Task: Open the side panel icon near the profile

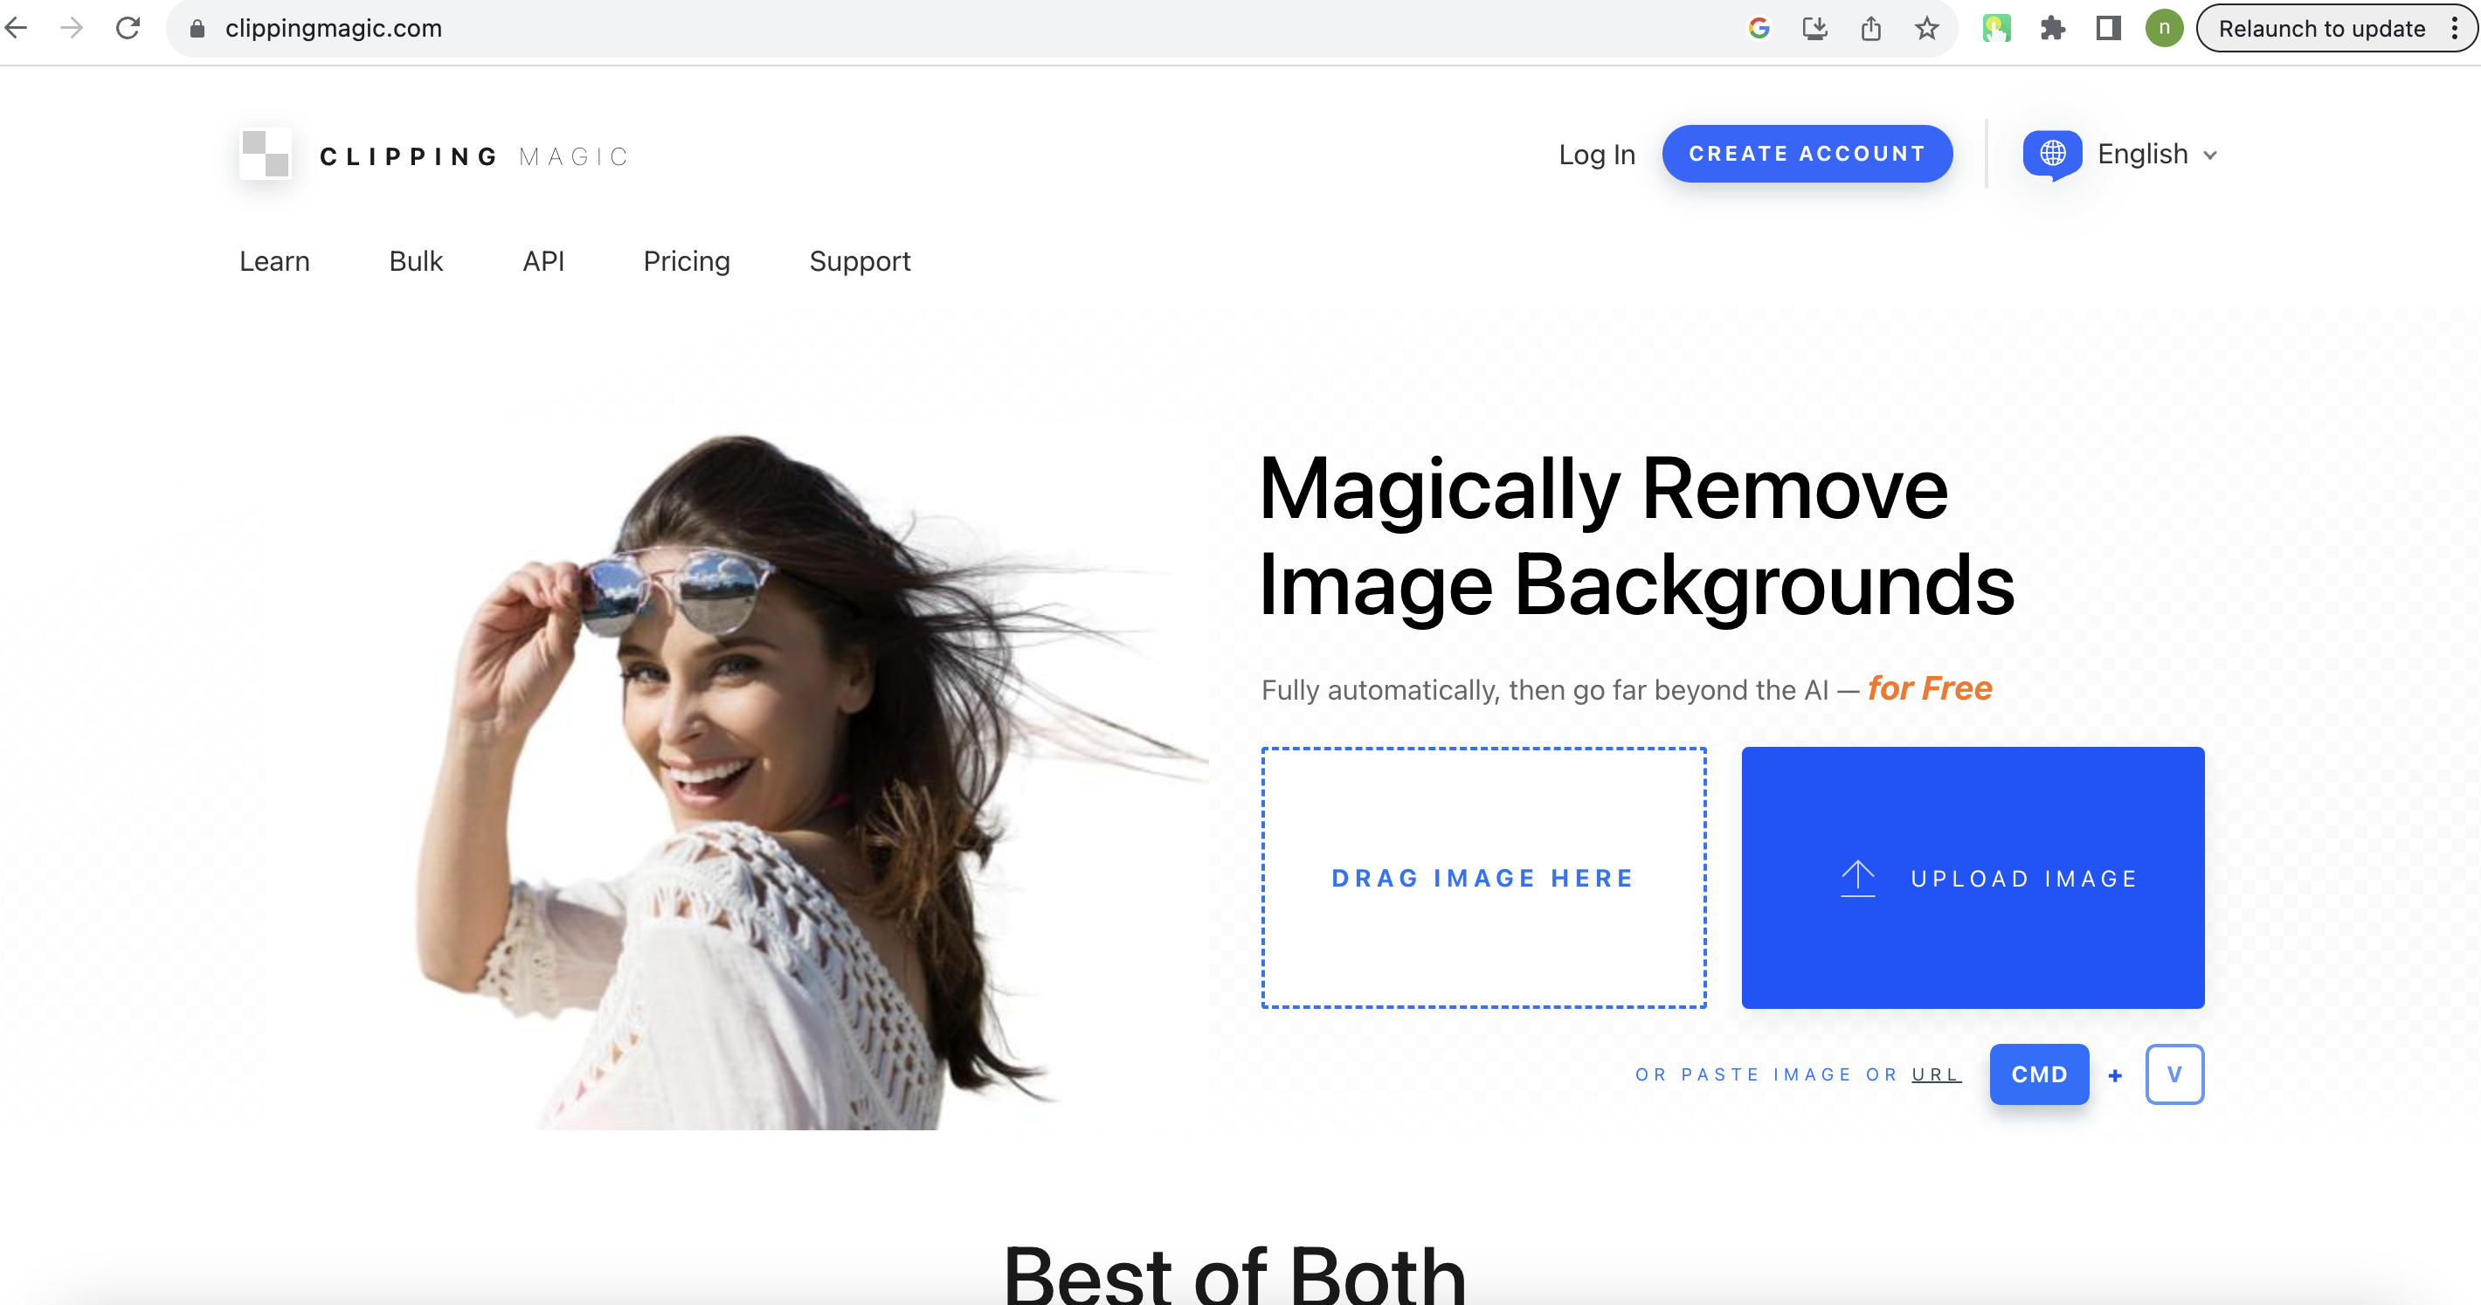Action: coord(2107,28)
